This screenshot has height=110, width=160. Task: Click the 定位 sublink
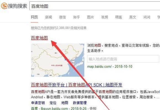53,103
